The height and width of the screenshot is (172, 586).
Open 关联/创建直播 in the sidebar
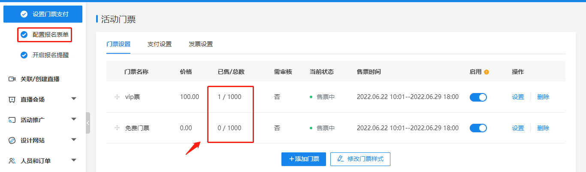(40, 79)
